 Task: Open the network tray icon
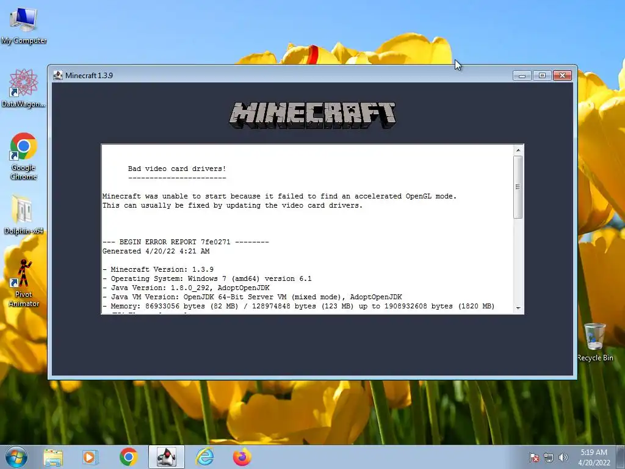click(x=549, y=457)
